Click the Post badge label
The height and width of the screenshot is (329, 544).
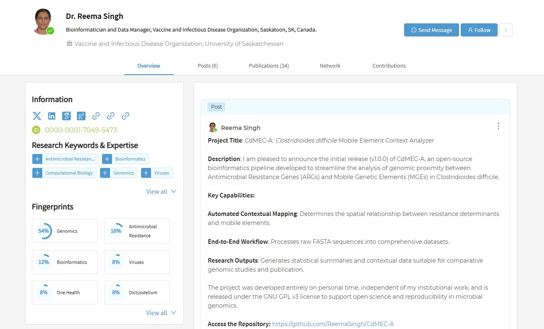tap(217, 107)
